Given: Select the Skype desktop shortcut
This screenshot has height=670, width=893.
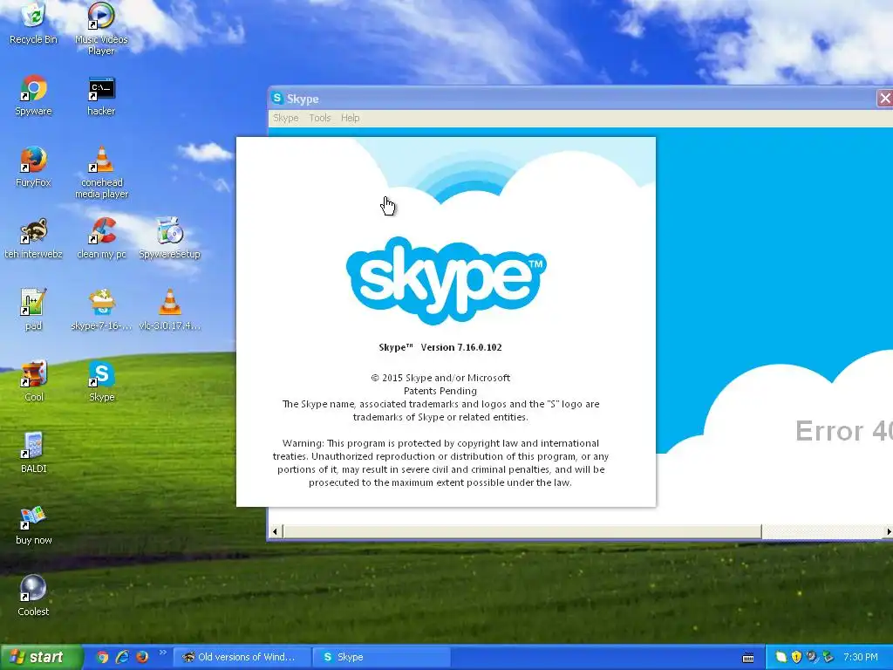Looking at the screenshot, I should (101, 380).
